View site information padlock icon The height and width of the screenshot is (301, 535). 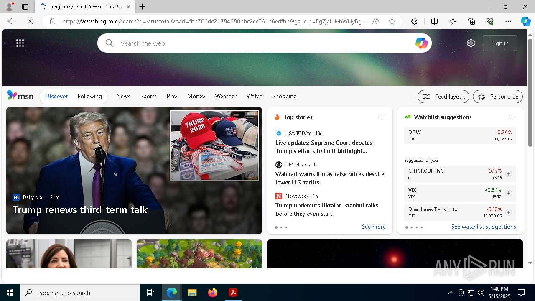(53, 21)
